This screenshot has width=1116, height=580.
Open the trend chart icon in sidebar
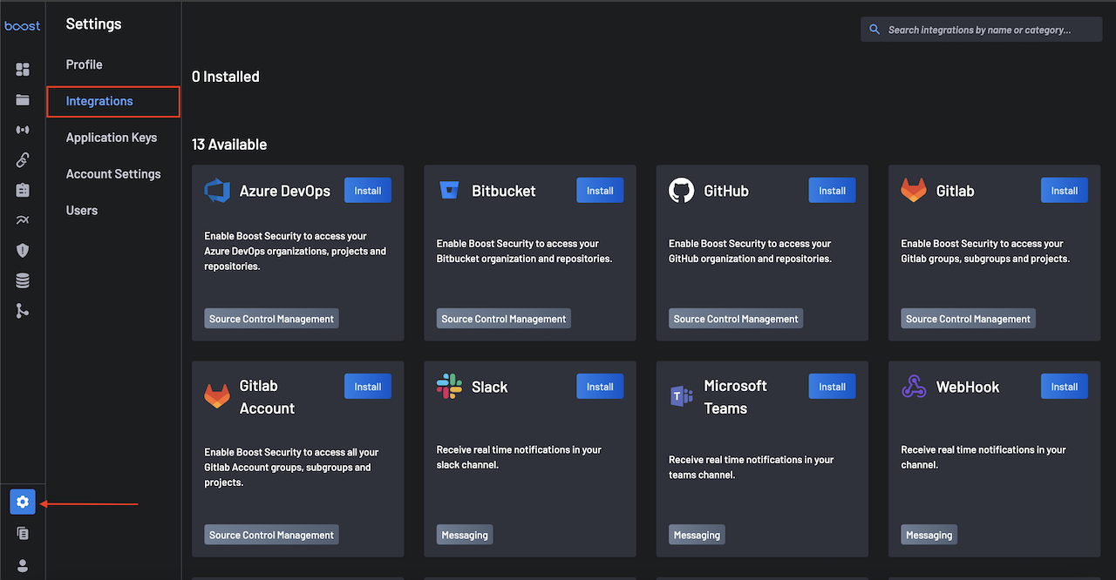click(x=23, y=220)
